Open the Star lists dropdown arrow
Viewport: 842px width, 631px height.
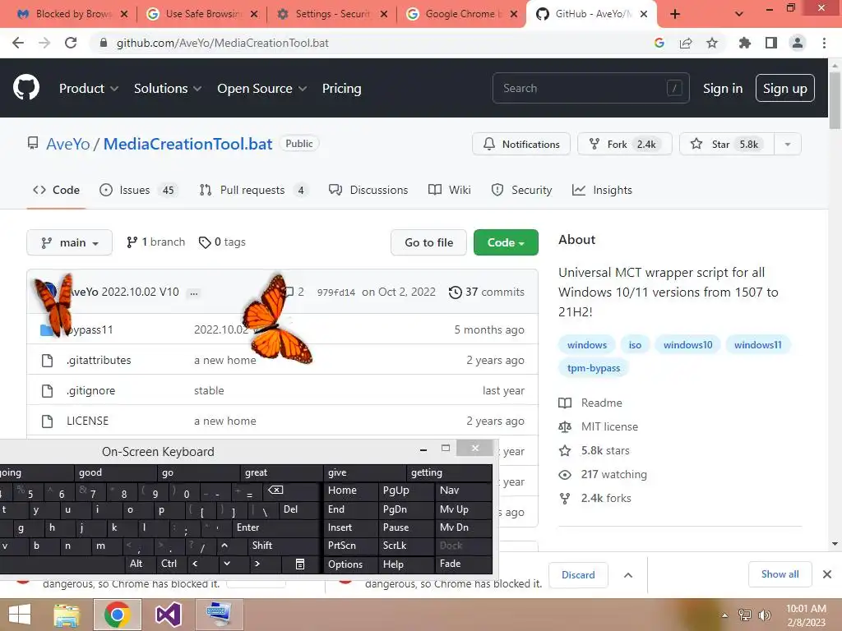pyautogui.click(x=788, y=144)
